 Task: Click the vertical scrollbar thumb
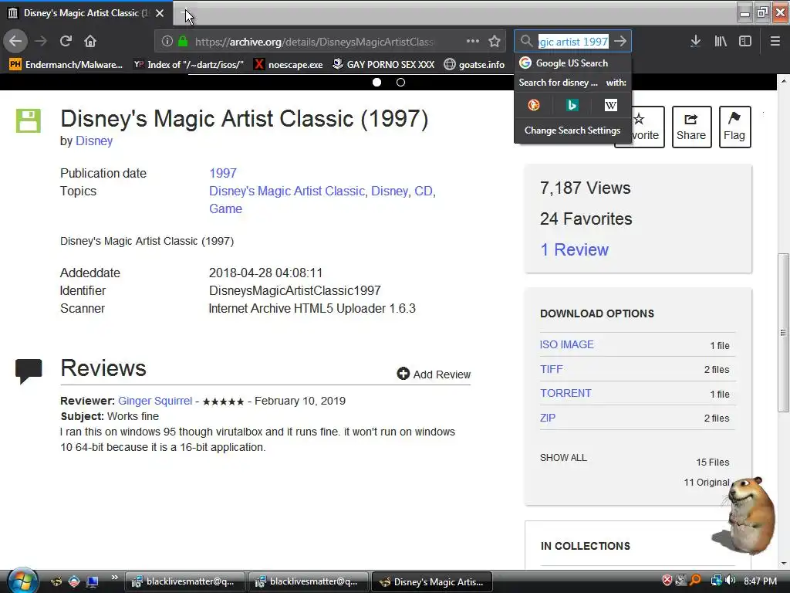[x=783, y=332]
